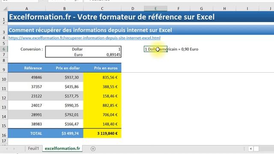Select reference cell 23122

[x=27, y=96]
